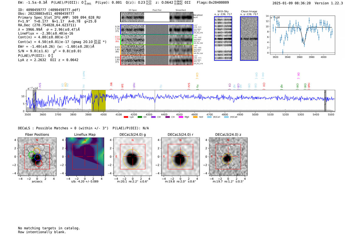The height and width of the screenshot is (246, 361).
Task: Select the orange-bordered fiber spectrum row
Action: tap(157, 50)
